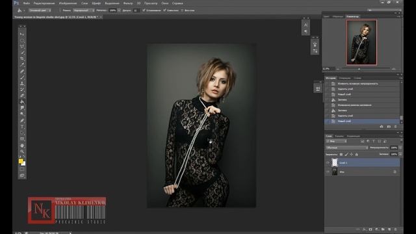Toggle Все слои checkbox in options bar
The height and width of the screenshot is (234, 416).
tap(182, 10)
